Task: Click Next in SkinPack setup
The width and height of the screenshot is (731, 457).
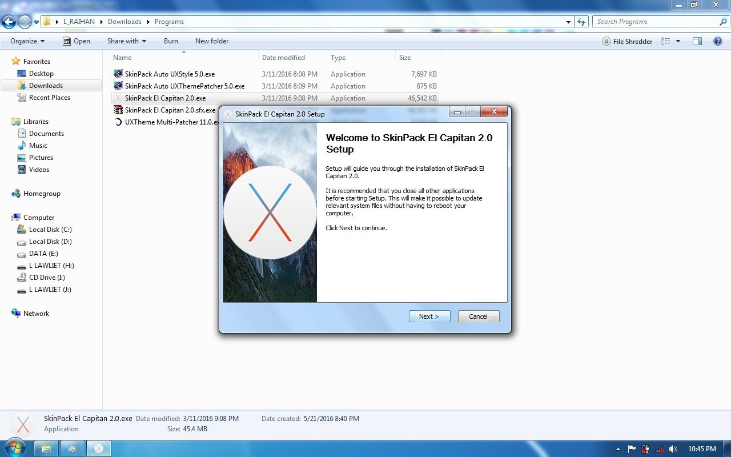Action: pyautogui.click(x=429, y=316)
